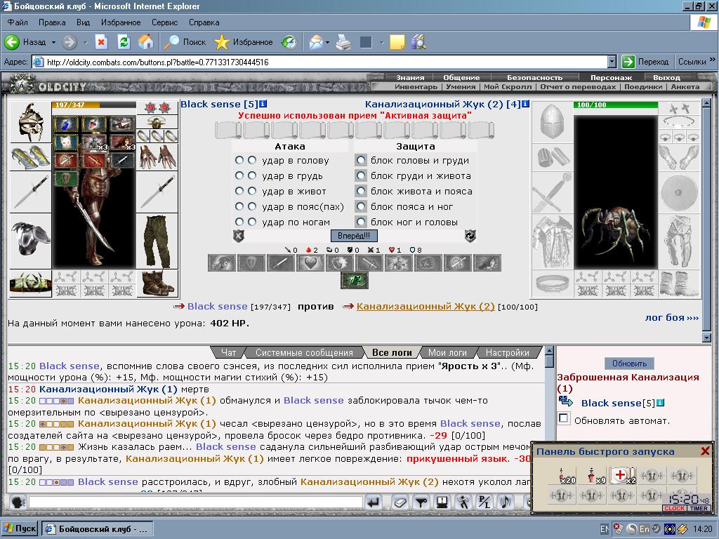Open info icon next to Black sense [5] header
The width and height of the screenshot is (719, 539).
coord(263,104)
